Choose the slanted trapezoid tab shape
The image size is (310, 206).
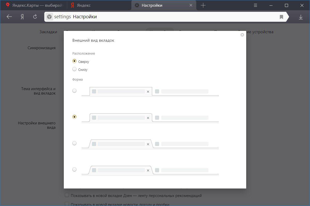point(74,143)
